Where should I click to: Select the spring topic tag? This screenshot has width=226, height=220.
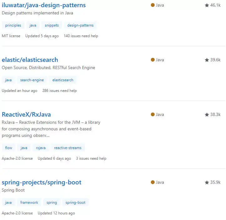52,202
